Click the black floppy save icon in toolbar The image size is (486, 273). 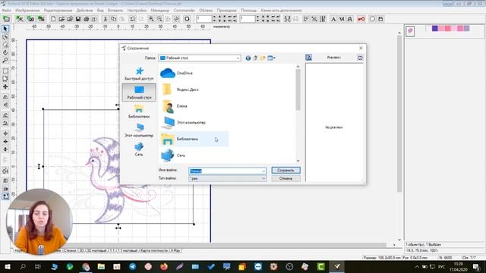pos(78,19)
